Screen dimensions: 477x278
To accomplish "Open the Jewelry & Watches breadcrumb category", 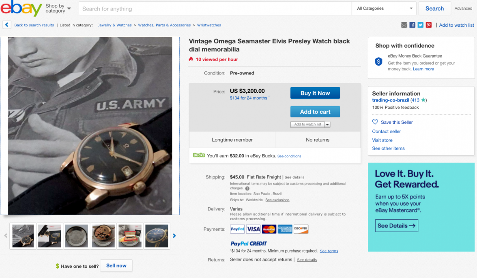I will coord(115,25).
